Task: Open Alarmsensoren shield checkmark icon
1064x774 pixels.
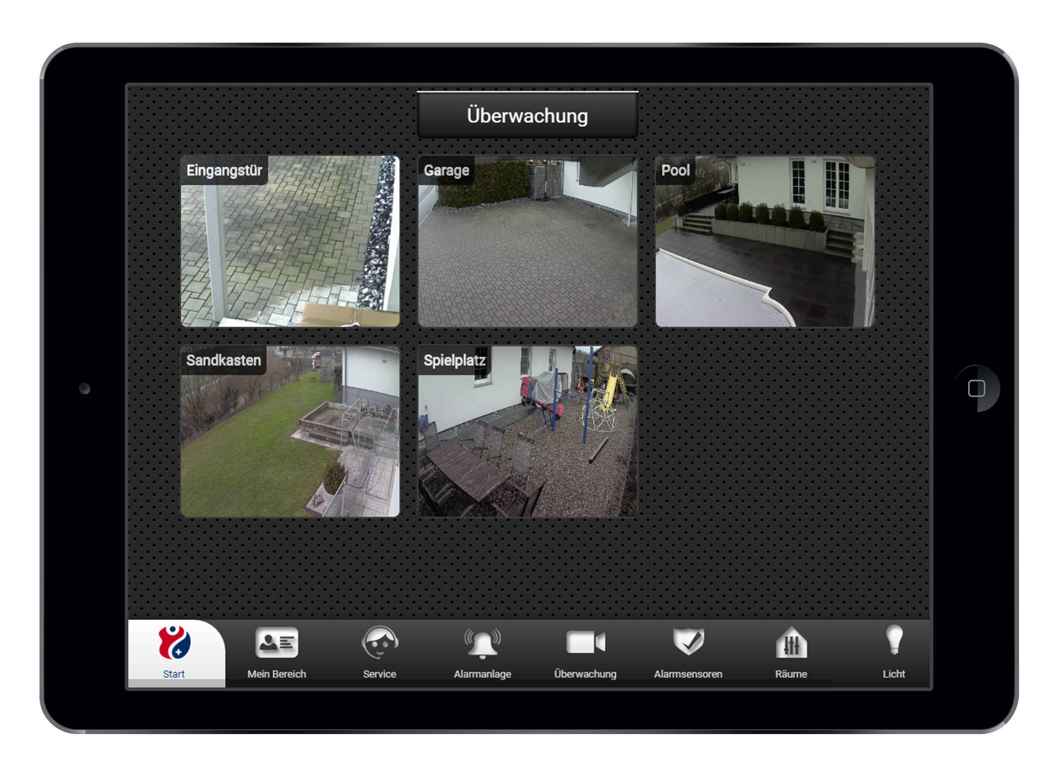Action: tap(689, 642)
